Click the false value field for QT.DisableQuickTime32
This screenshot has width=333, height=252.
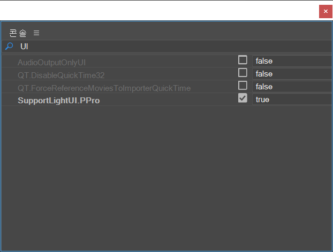[x=292, y=74]
